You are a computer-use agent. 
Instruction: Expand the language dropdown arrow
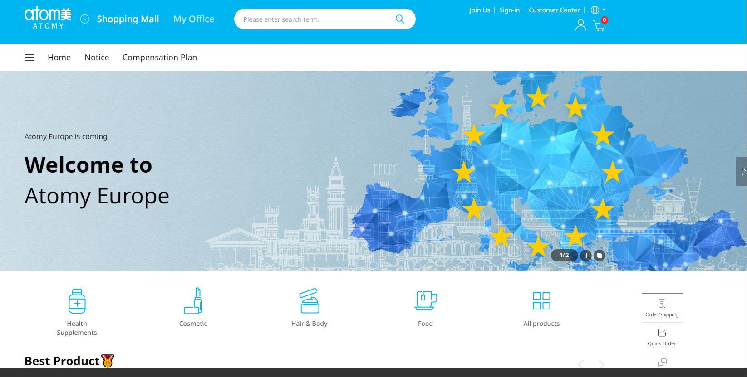point(604,10)
